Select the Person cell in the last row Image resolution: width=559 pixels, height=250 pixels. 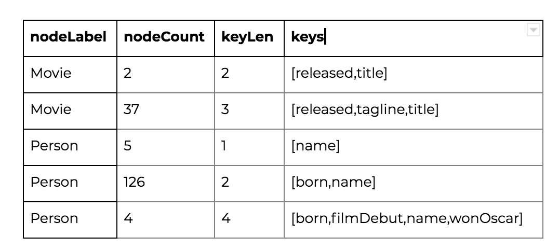click(70, 220)
